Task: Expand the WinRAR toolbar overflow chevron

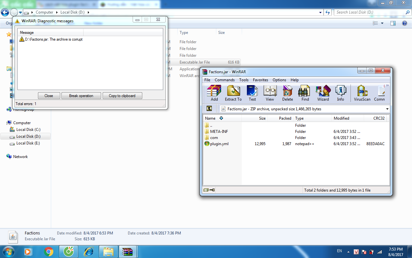Action: coord(388,85)
